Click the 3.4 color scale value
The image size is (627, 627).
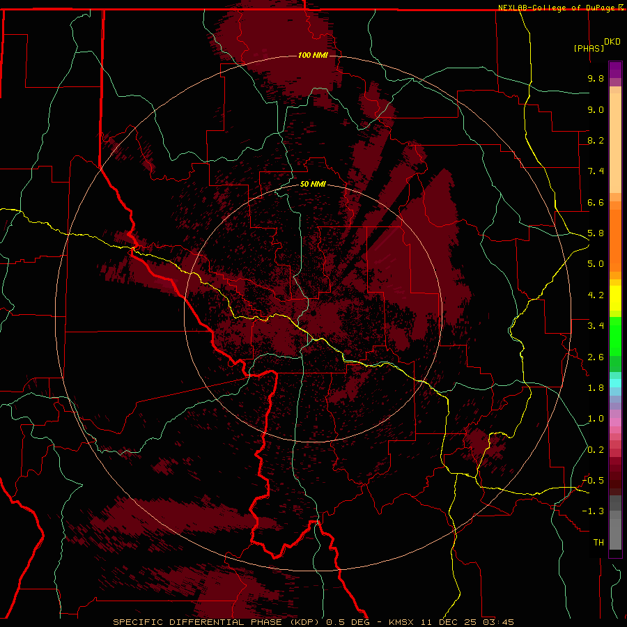596,326
